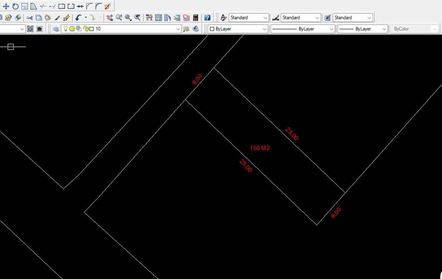The image size is (442, 279).
Task: Toggle layer 10 on/off lightbulb
Action: [x=66, y=29]
